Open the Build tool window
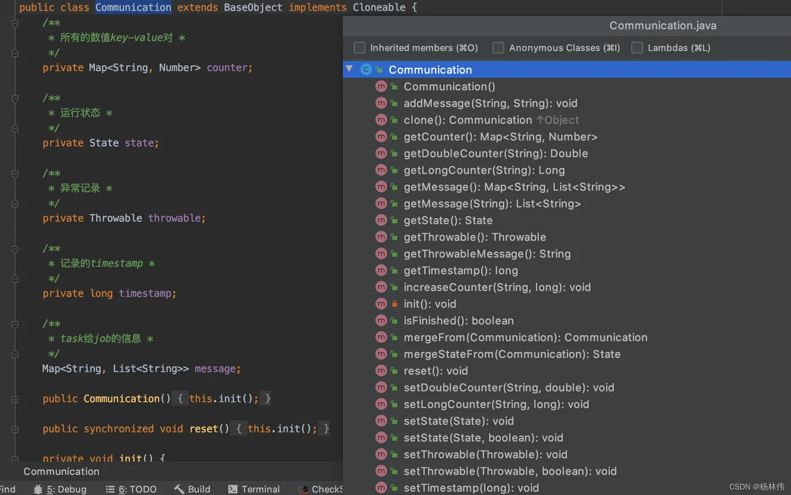791x495 pixels. click(x=192, y=489)
